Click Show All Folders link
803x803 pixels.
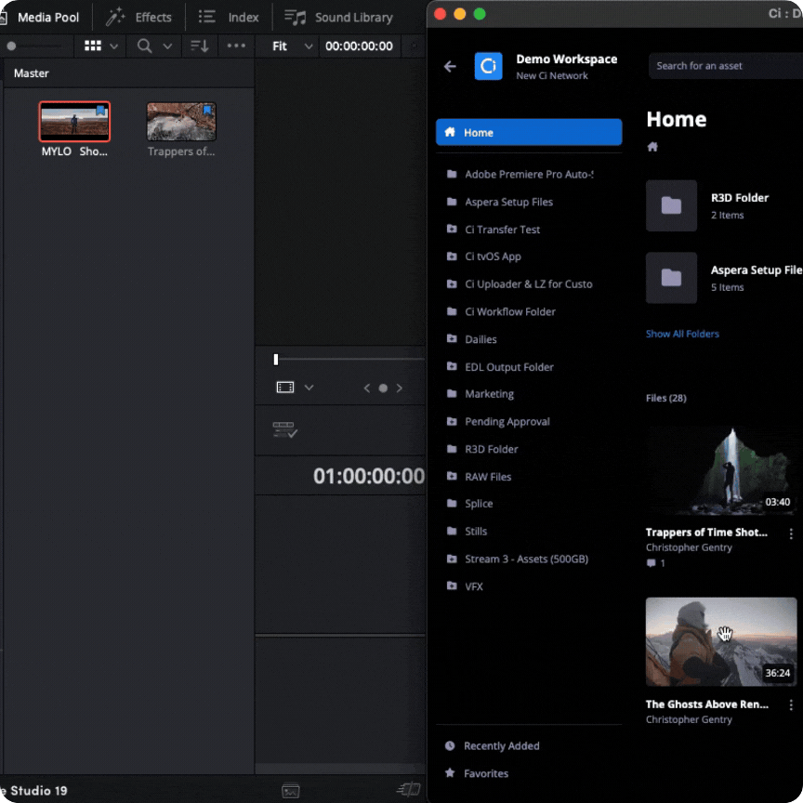682,334
